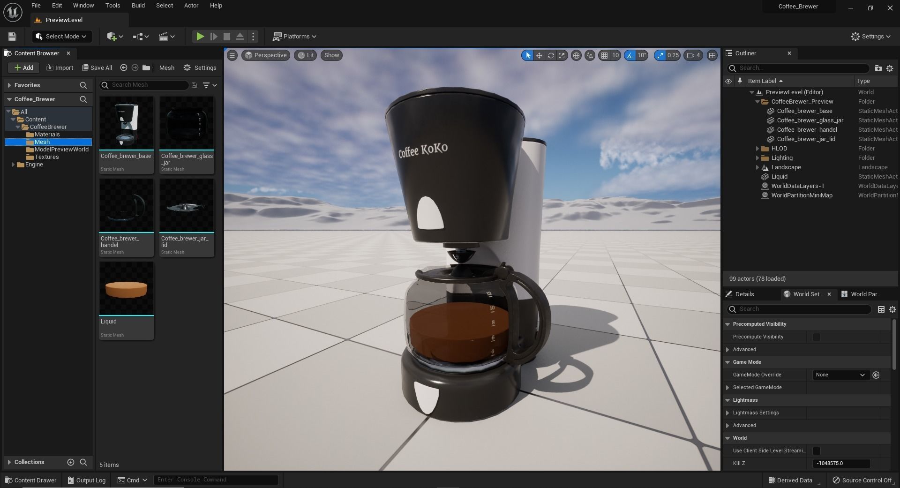
Task: Toggle the Precompute Visibility checkbox
Action: [816, 337]
